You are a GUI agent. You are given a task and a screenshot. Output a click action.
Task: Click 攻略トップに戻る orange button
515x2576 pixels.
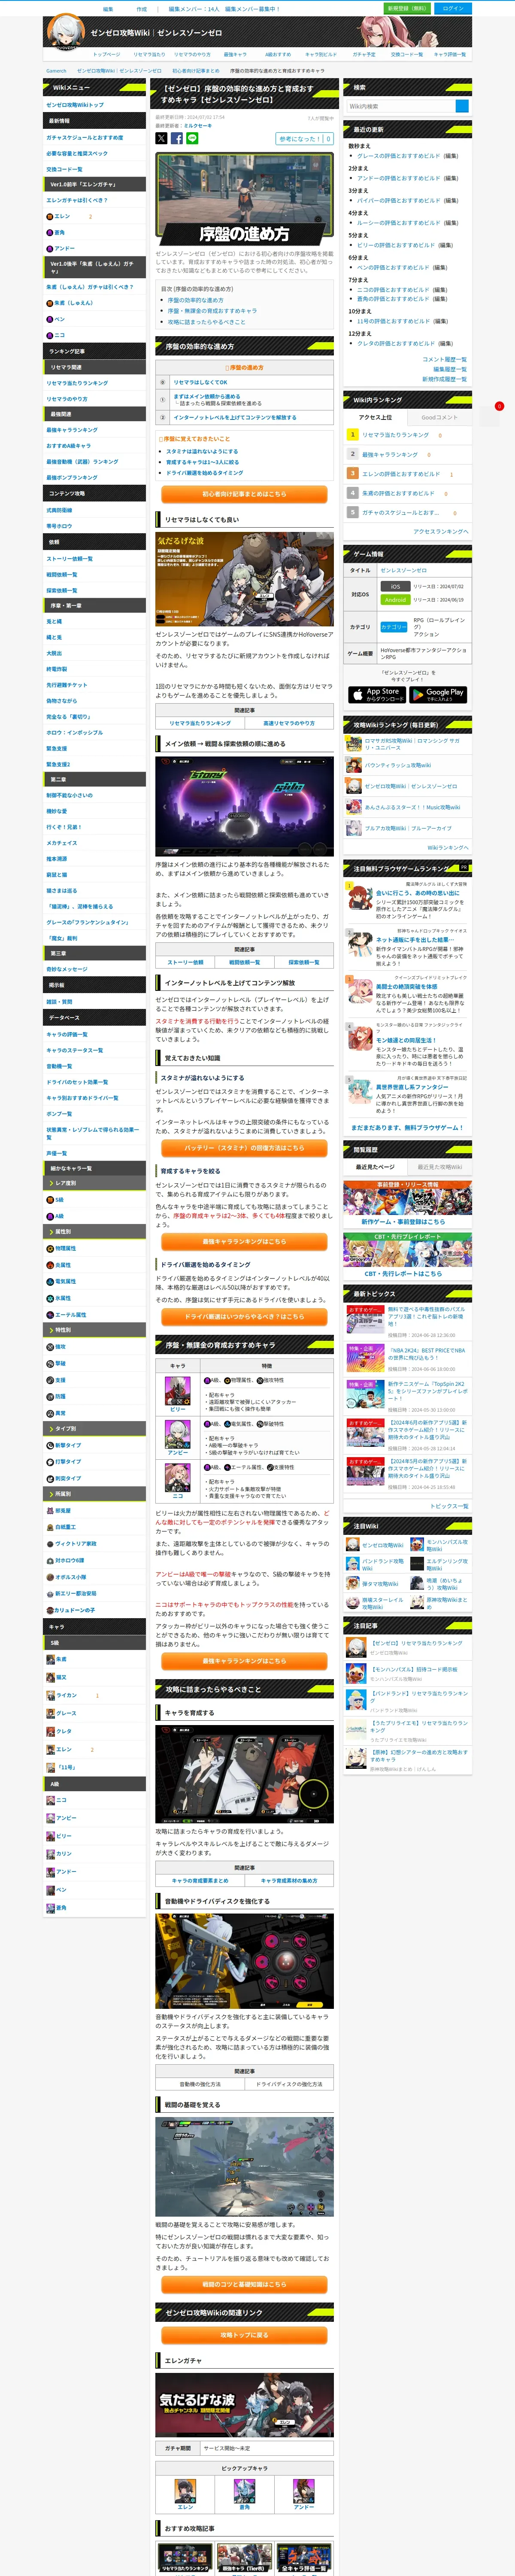(244, 2335)
